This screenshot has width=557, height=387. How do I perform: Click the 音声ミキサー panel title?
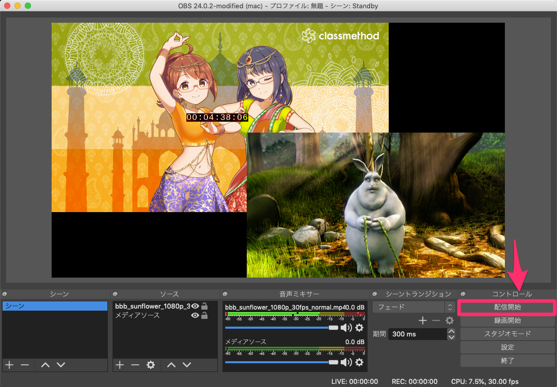pyautogui.click(x=299, y=294)
